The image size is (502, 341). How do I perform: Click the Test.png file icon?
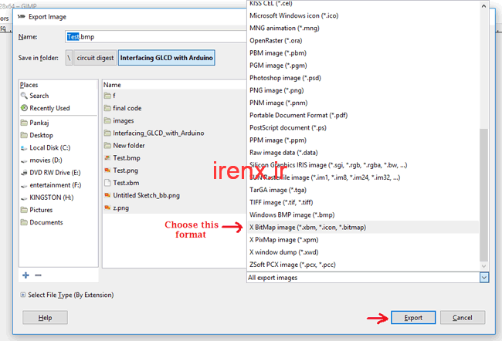[107, 170]
